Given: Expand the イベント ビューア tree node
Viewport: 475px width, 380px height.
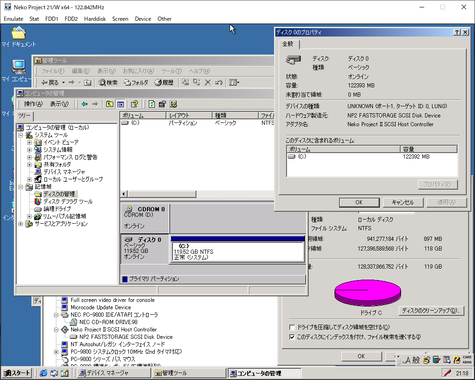Looking at the screenshot, I should click(x=30, y=142).
